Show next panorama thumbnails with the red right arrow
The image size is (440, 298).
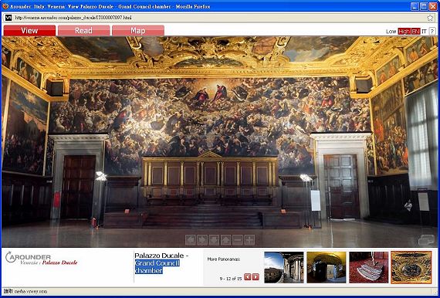(256, 277)
